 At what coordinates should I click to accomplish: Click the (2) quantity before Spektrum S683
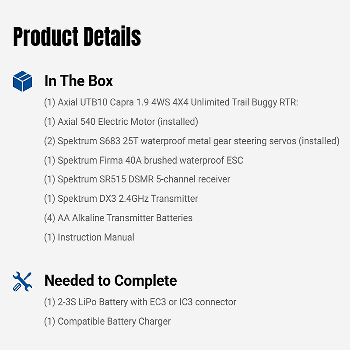point(49,141)
